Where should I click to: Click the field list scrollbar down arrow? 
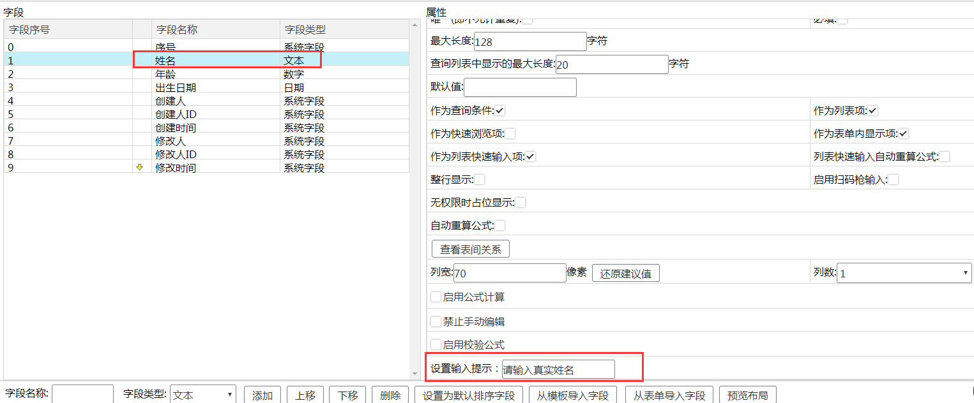(x=415, y=374)
